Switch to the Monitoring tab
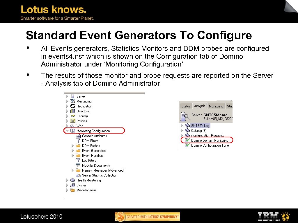The image size is (298, 223). 216,106
